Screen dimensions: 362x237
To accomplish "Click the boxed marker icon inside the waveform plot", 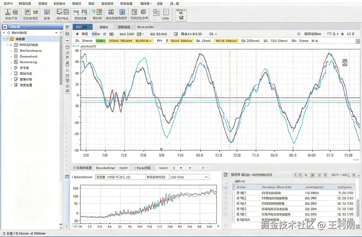I will tap(345, 62).
